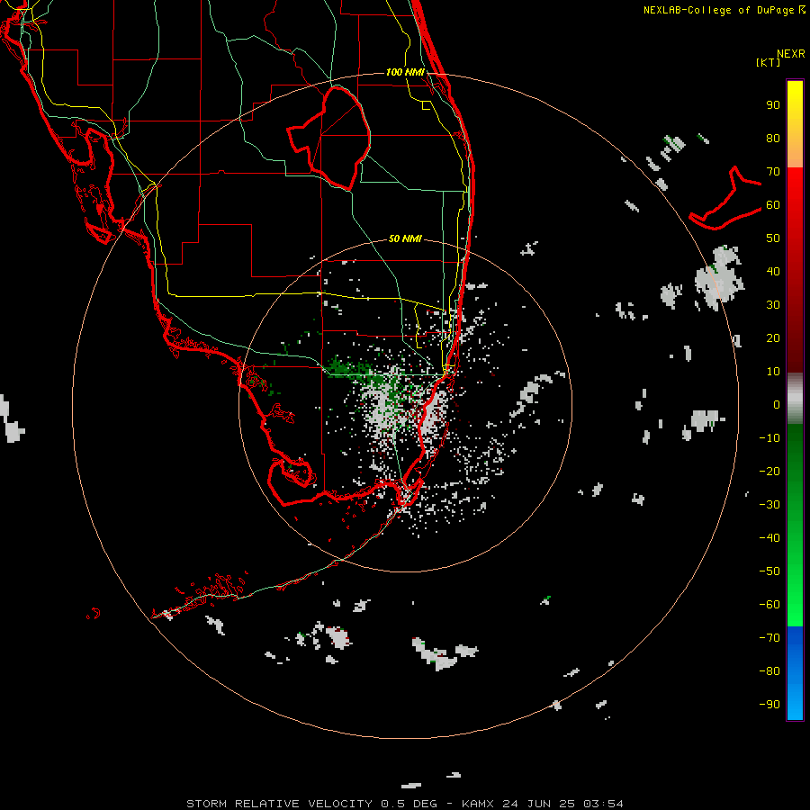Click the 50 NMI range ring label
Viewport: 810px width, 810px height.
405,238
